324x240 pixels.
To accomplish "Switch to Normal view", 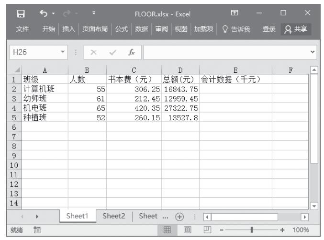I will tap(167, 230).
